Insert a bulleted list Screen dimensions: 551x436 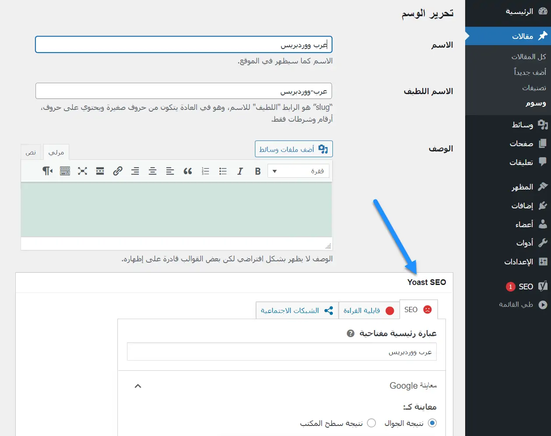pyautogui.click(x=223, y=171)
